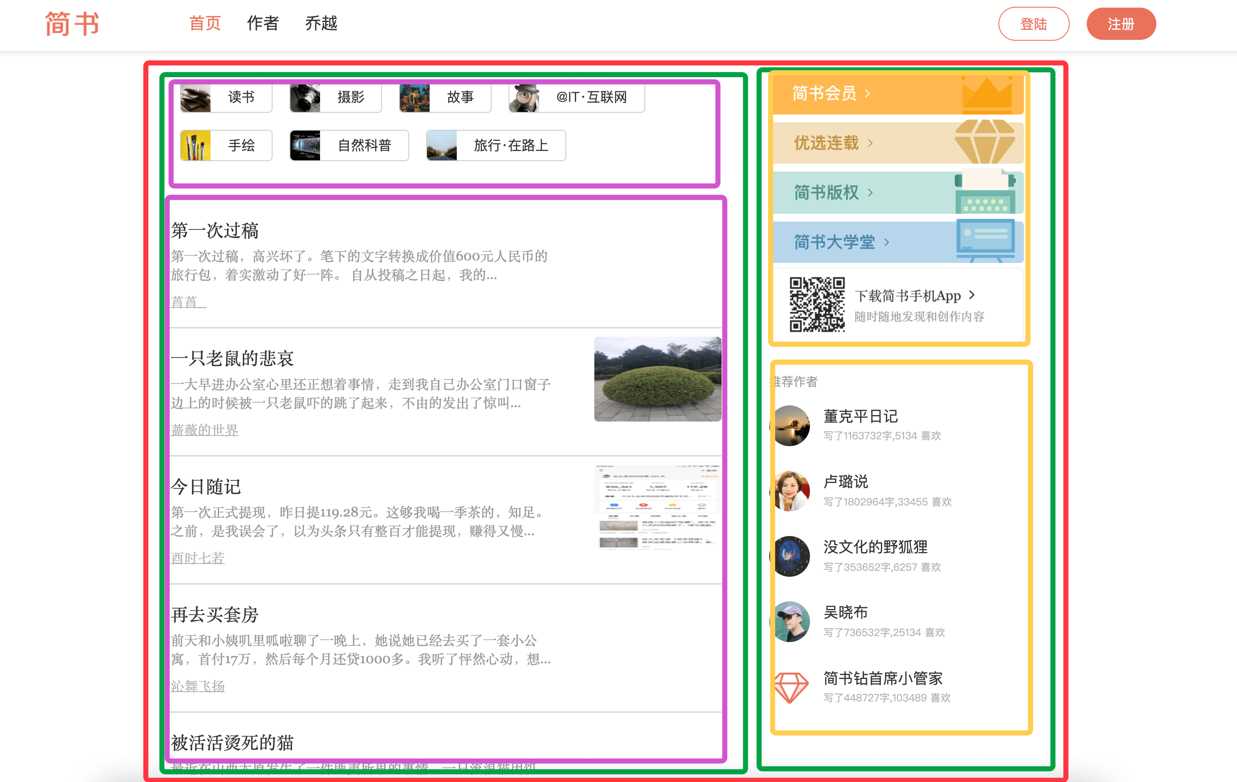Open the 故事 topic tag
Image resolution: width=1237 pixels, height=782 pixels.
point(445,98)
